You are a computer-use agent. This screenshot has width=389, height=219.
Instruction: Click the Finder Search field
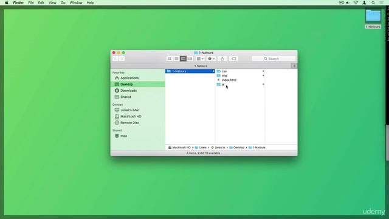[x=274, y=58]
